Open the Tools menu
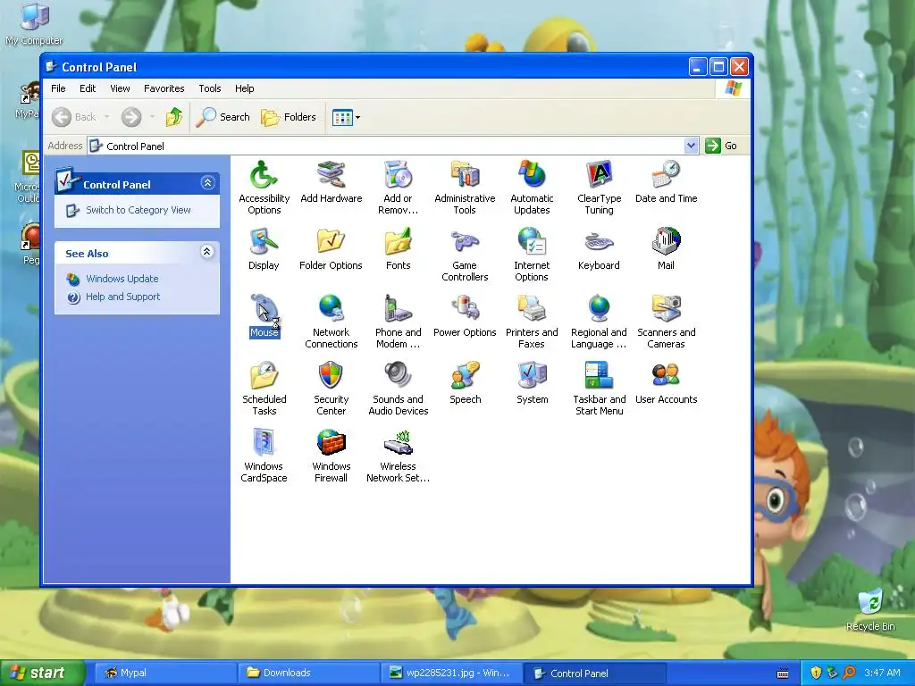 pyautogui.click(x=209, y=88)
